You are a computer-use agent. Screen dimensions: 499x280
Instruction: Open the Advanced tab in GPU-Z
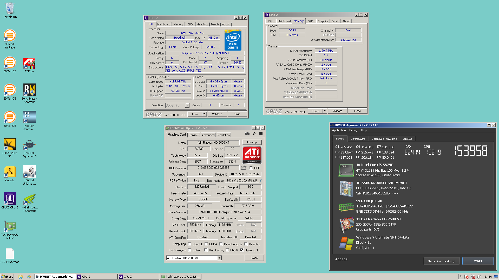click(x=208, y=135)
